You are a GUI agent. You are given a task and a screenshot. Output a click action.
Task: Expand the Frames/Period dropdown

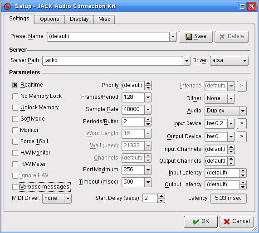click(x=148, y=97)
